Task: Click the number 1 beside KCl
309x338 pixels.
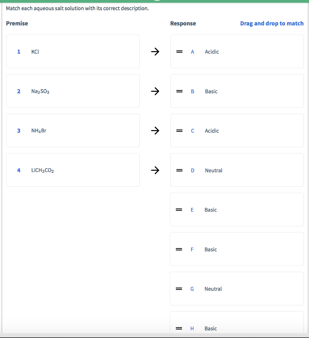Action: pos(19,51)
